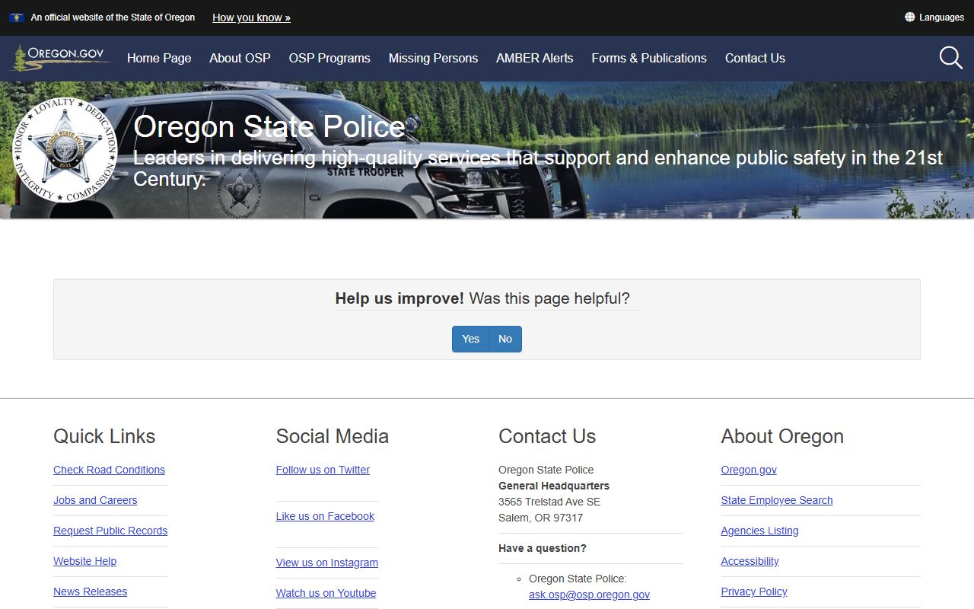Viewport: 974px width, 609px height.
Task: Click the 'Contact Us' footer heading
Action: coord(547,436)
